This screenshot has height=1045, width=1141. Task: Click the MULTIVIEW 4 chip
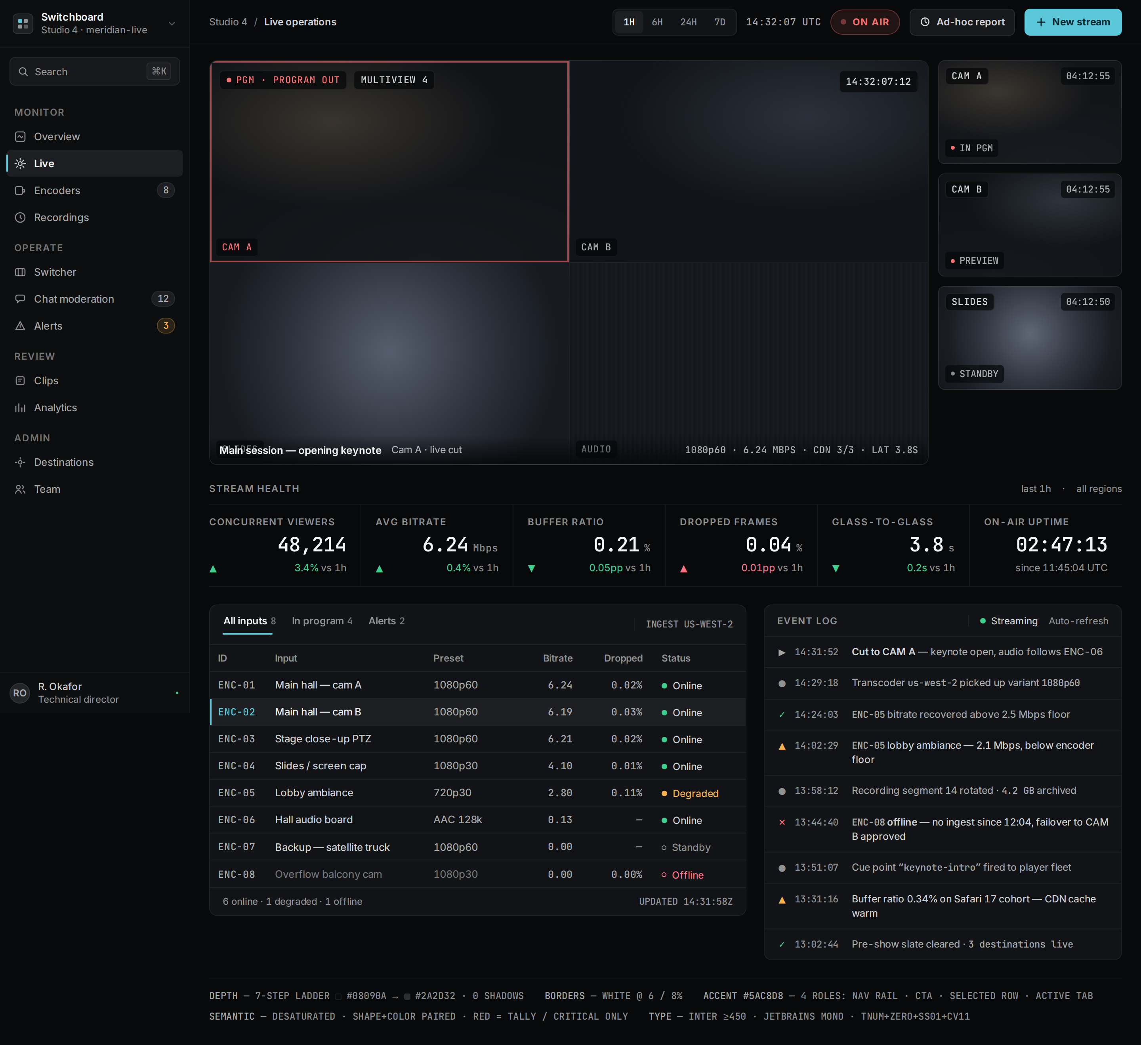(394, 80)
